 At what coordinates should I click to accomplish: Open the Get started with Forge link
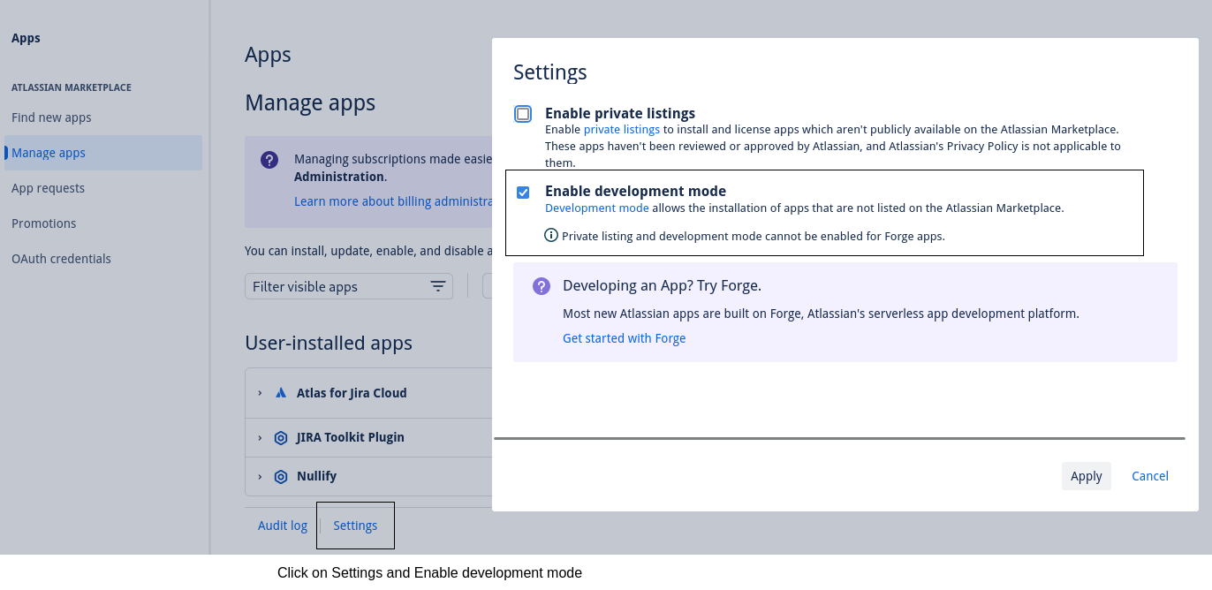pos(624,338)
